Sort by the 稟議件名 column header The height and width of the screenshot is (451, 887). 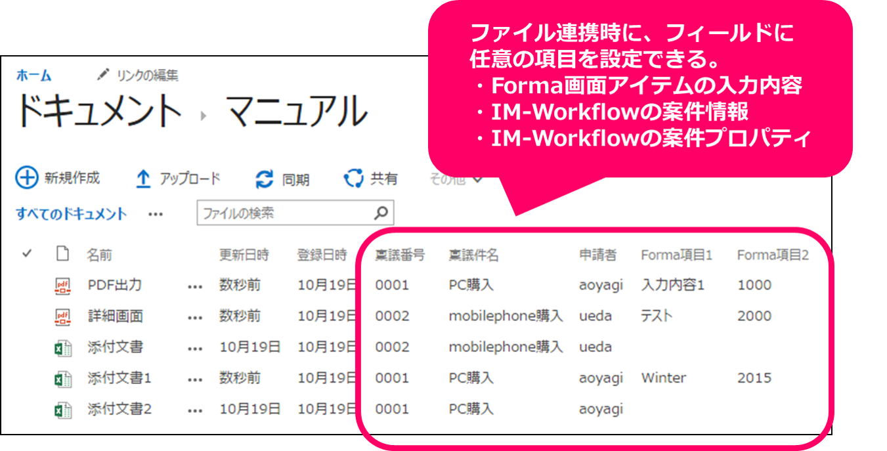pos(473,255)
